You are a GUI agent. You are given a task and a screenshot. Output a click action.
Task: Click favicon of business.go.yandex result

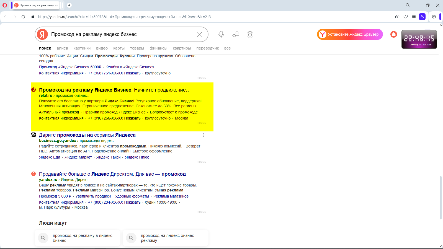point(34,135)
